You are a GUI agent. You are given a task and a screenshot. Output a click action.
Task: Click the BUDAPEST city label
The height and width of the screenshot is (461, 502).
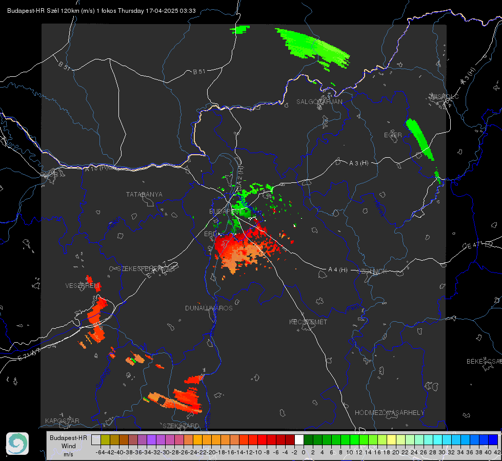(225, 212)
